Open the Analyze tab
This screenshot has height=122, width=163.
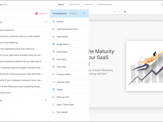click(89, 4)
